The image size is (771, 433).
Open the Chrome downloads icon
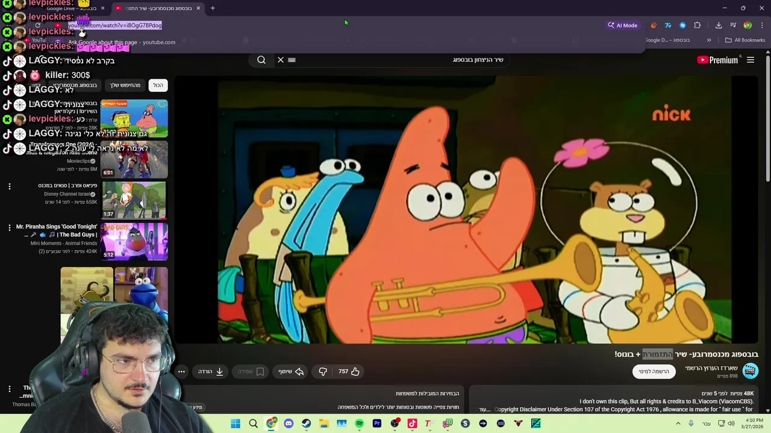tap(719, 25)
